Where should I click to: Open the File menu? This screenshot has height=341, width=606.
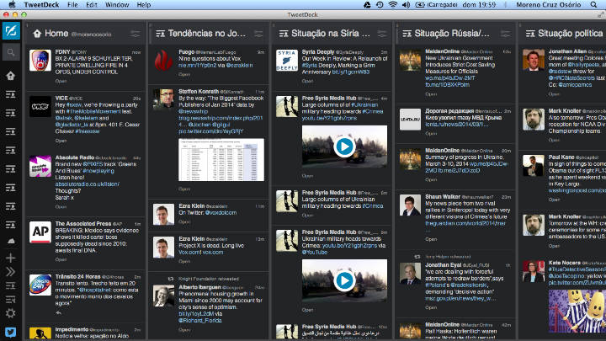tap(72, 5)
